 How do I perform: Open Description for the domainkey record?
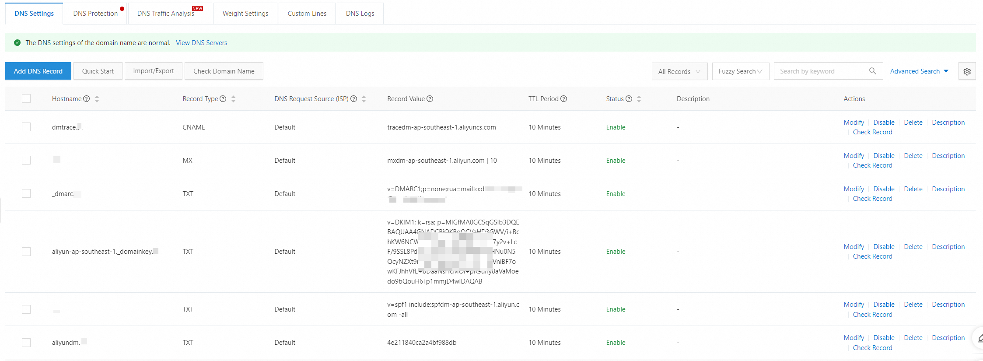948,247
